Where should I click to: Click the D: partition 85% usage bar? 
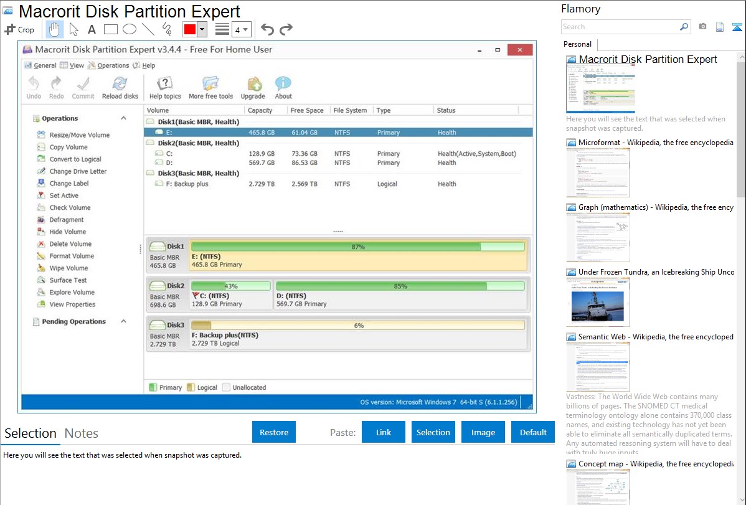click(400, 286)
